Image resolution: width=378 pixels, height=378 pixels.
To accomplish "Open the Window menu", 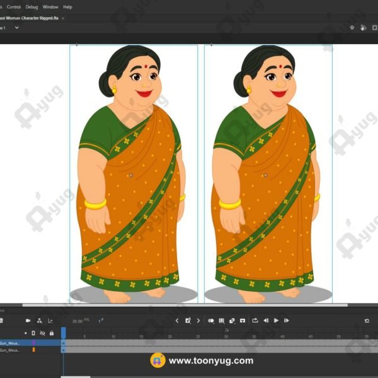I will click(50, 7).
